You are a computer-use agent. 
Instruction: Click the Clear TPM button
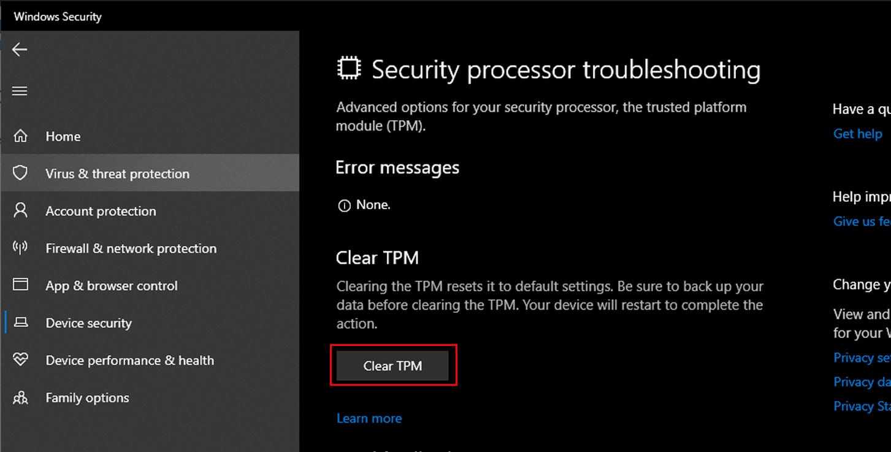pyautogui.click(x=392, y=366)
